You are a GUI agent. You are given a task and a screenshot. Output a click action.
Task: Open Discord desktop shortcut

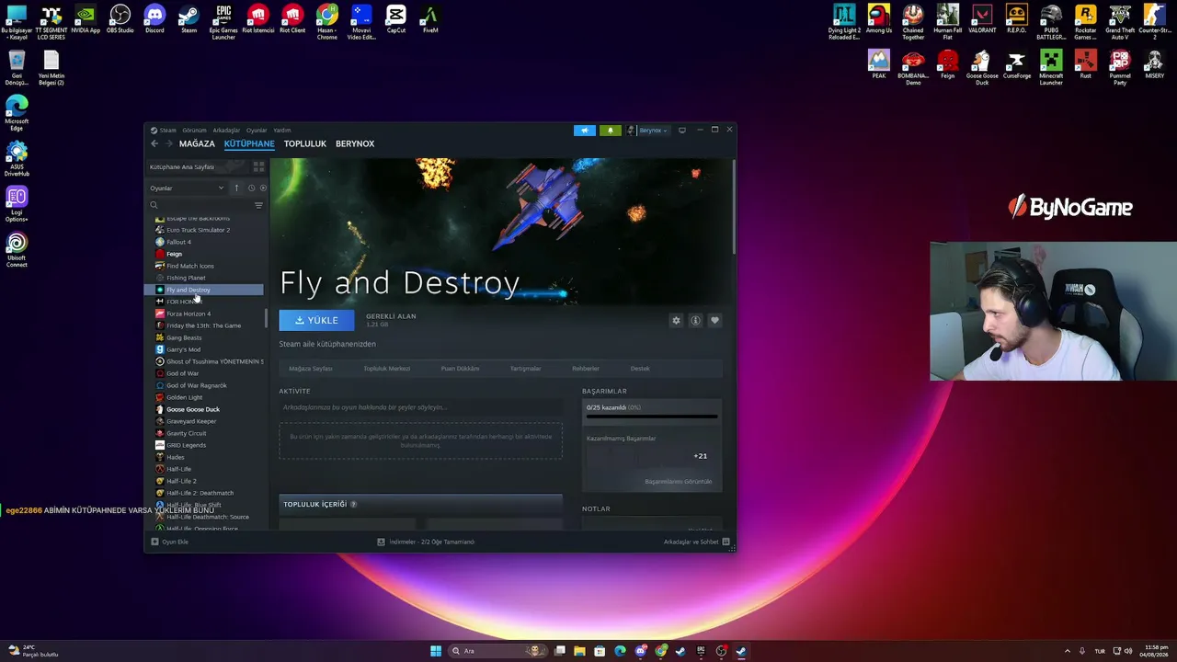(x=154, y=18)
